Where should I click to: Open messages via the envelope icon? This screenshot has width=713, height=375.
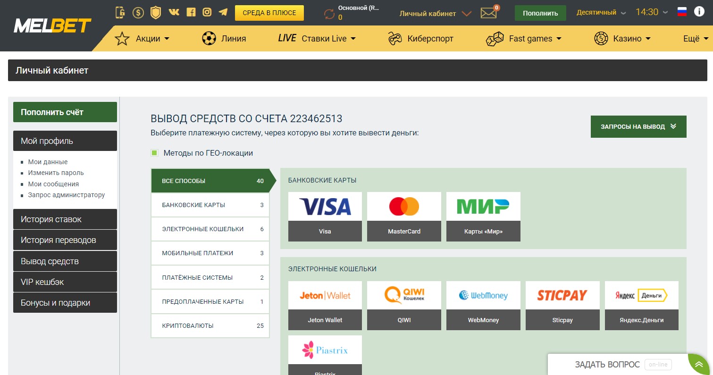[x=489, y=13]
